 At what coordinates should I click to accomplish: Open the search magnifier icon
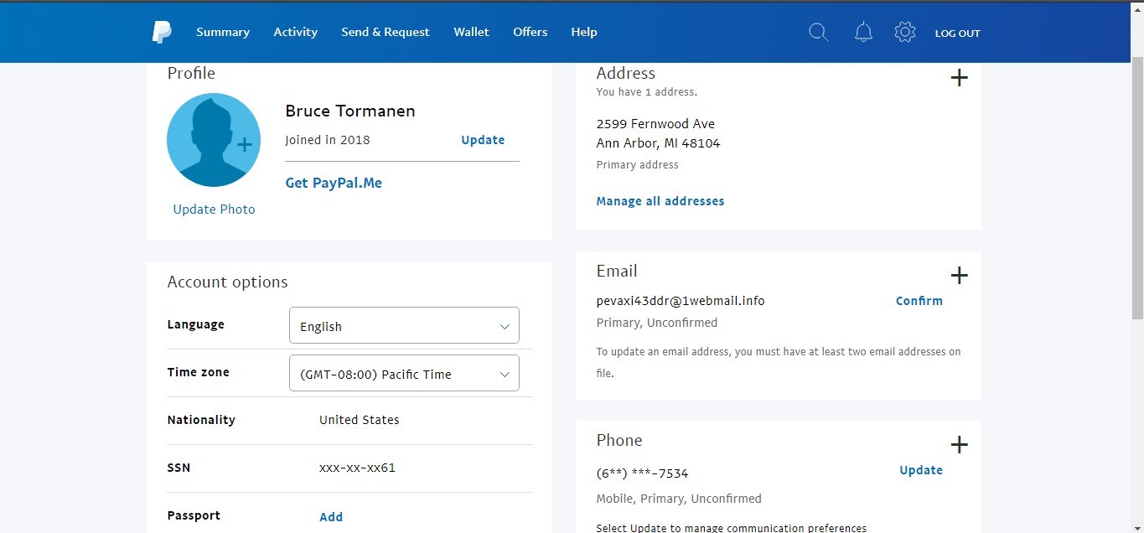click(x=818, y=33)
